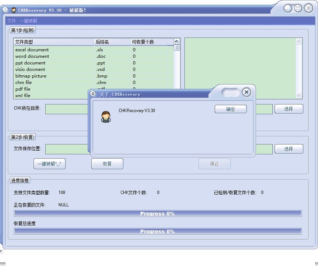Click the avatar image inside the About dialog
Viewport: 318px width, 266px height.
(106, 117)
